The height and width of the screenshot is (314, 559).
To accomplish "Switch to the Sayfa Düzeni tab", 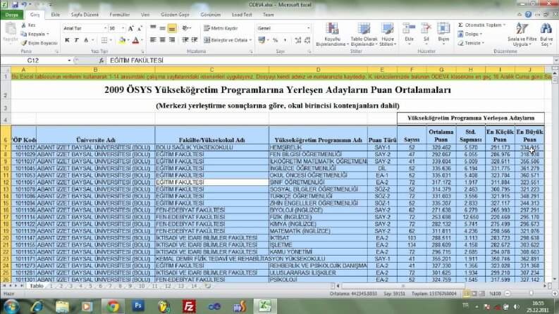I will pos(85,15).
